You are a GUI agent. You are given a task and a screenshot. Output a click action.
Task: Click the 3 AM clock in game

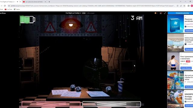[137, 18]
